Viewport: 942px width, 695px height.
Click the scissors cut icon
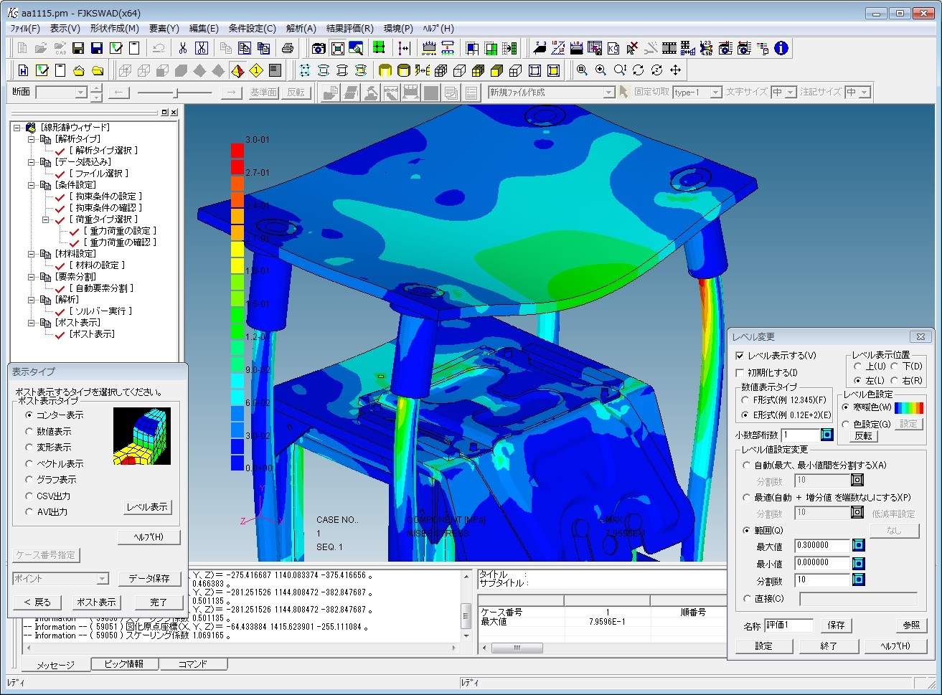coord(182,48)
